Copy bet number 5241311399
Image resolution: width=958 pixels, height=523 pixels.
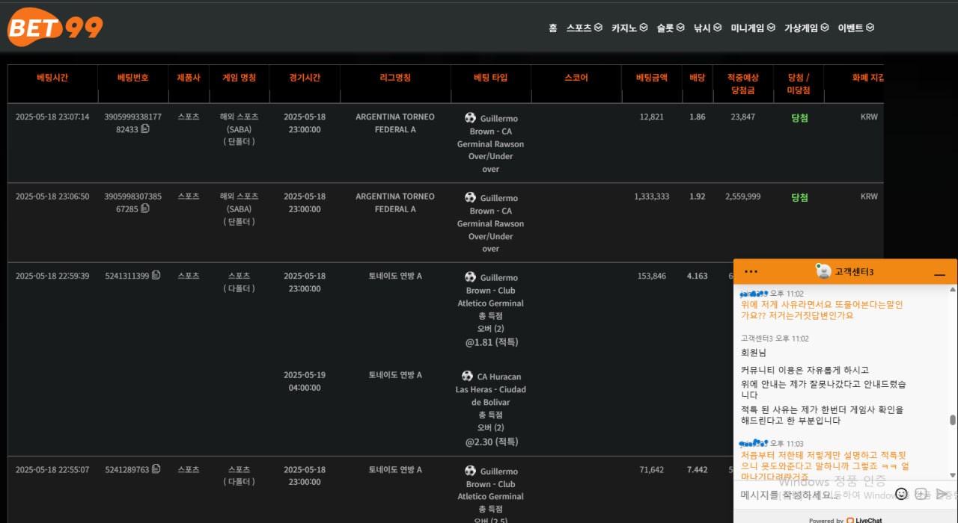pyautogui.click(x=156, y=276)
